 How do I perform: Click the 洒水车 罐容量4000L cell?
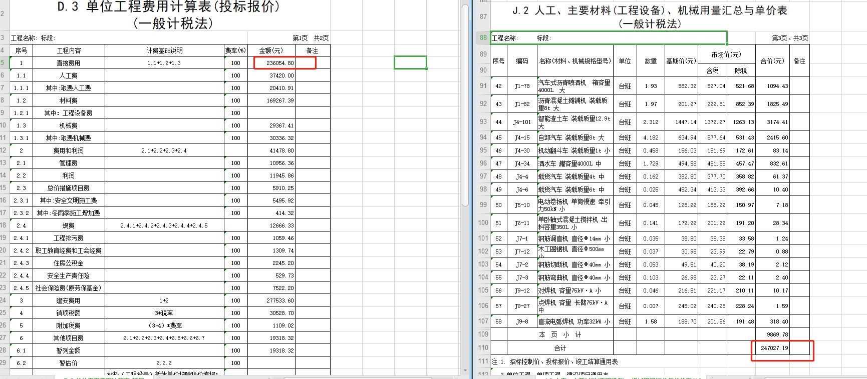pyautogui.click(x=575, y=163)
